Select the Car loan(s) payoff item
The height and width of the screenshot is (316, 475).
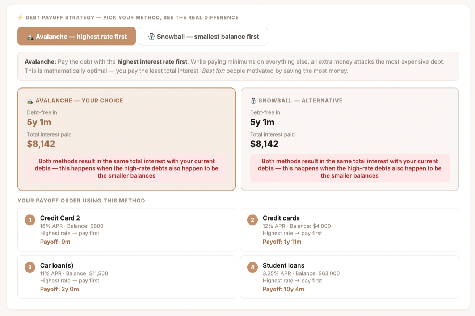pyautogui.click(x=127, y=277)
